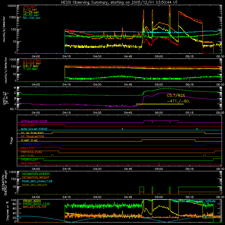Click the 04:15 time label under top panel
225x225 pixels.
67,57
